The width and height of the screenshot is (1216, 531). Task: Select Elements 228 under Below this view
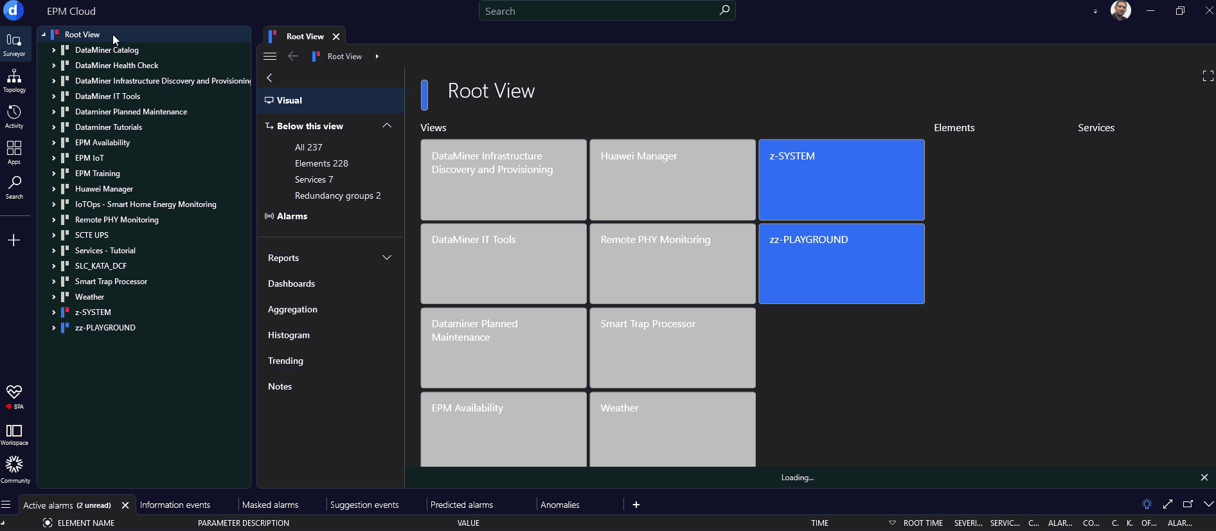pos(321,163)
